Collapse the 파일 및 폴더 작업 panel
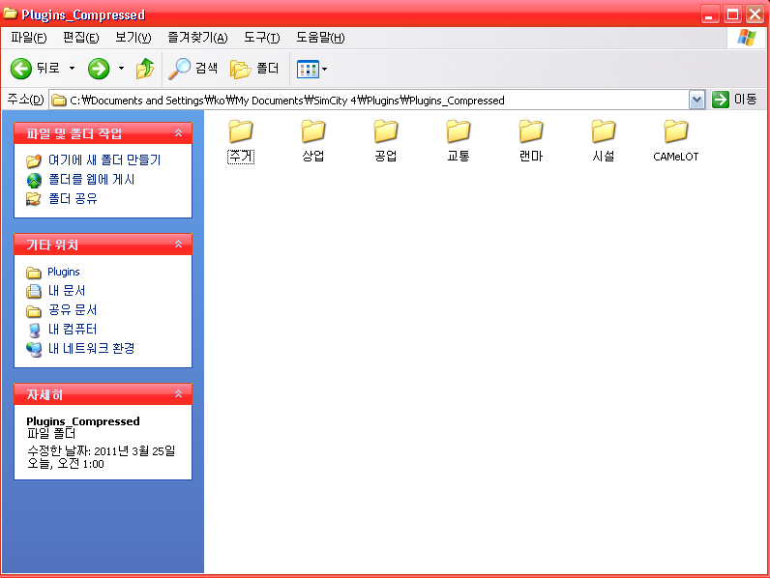 (178, 133)
